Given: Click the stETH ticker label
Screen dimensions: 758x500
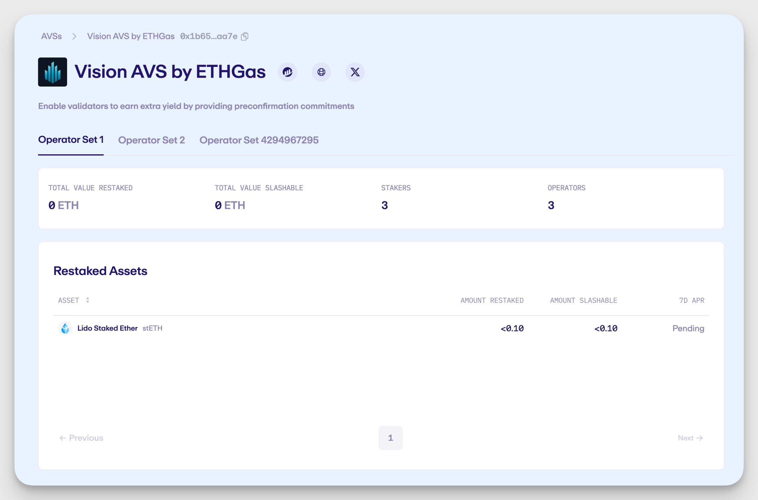Looking at the screenshot, I should pos(152,328).
